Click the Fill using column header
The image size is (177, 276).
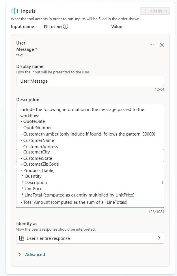[53, 27]
